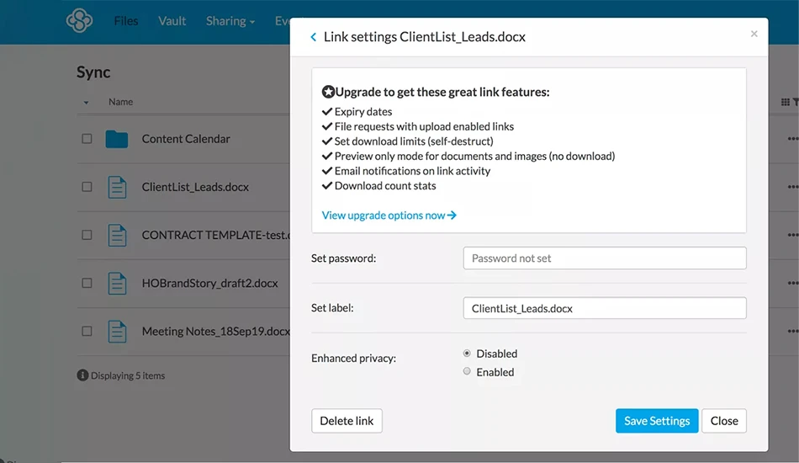Click the CONTRACT TEMPLATE-test document icon
The width and height of the screenshot is (799, 463).
[x=117, y=235]
